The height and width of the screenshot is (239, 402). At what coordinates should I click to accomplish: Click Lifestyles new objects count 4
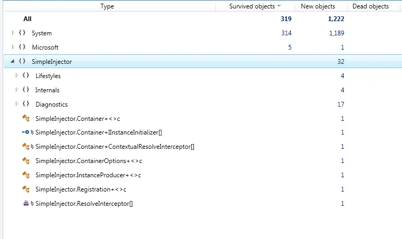342,76
